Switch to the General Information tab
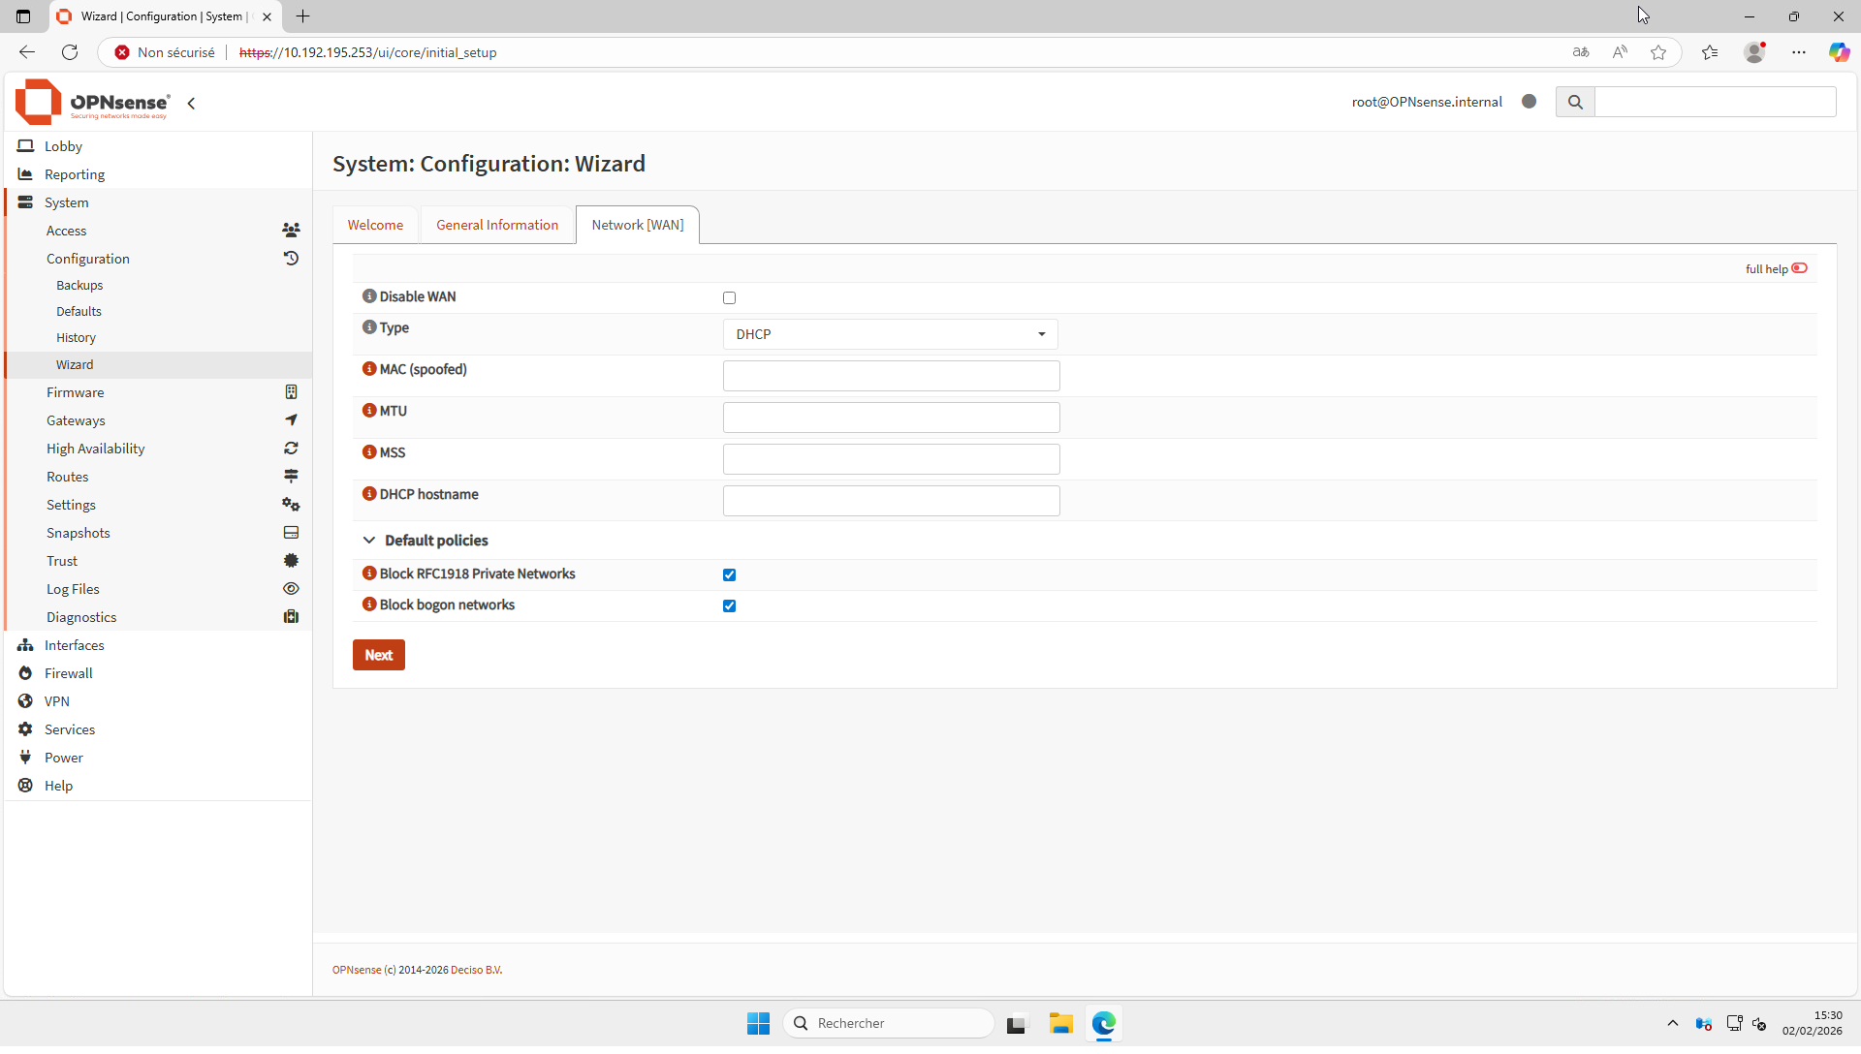Screen dimensions: 1861x1054 (x=497, y=225)
